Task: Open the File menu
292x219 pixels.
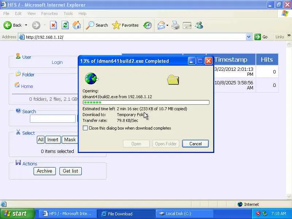Action: pyautogui.click(x=6, y=14)
